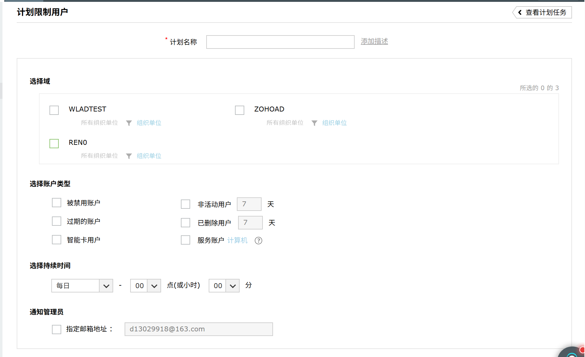This screenshot has width=585, height=357.
Task: Click the 非活动用户 label
Action: click(x=214, y=204)
